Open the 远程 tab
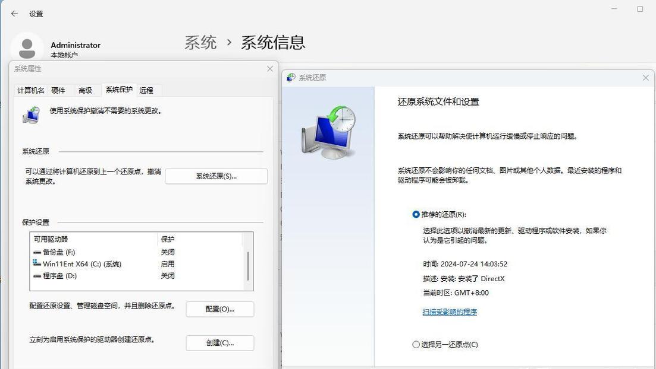Image resolution: width=656 pixels, height=369 pixels. [x=146, y=90]
